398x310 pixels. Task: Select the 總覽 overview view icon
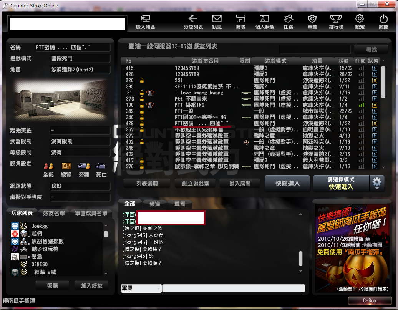(66, 166)
